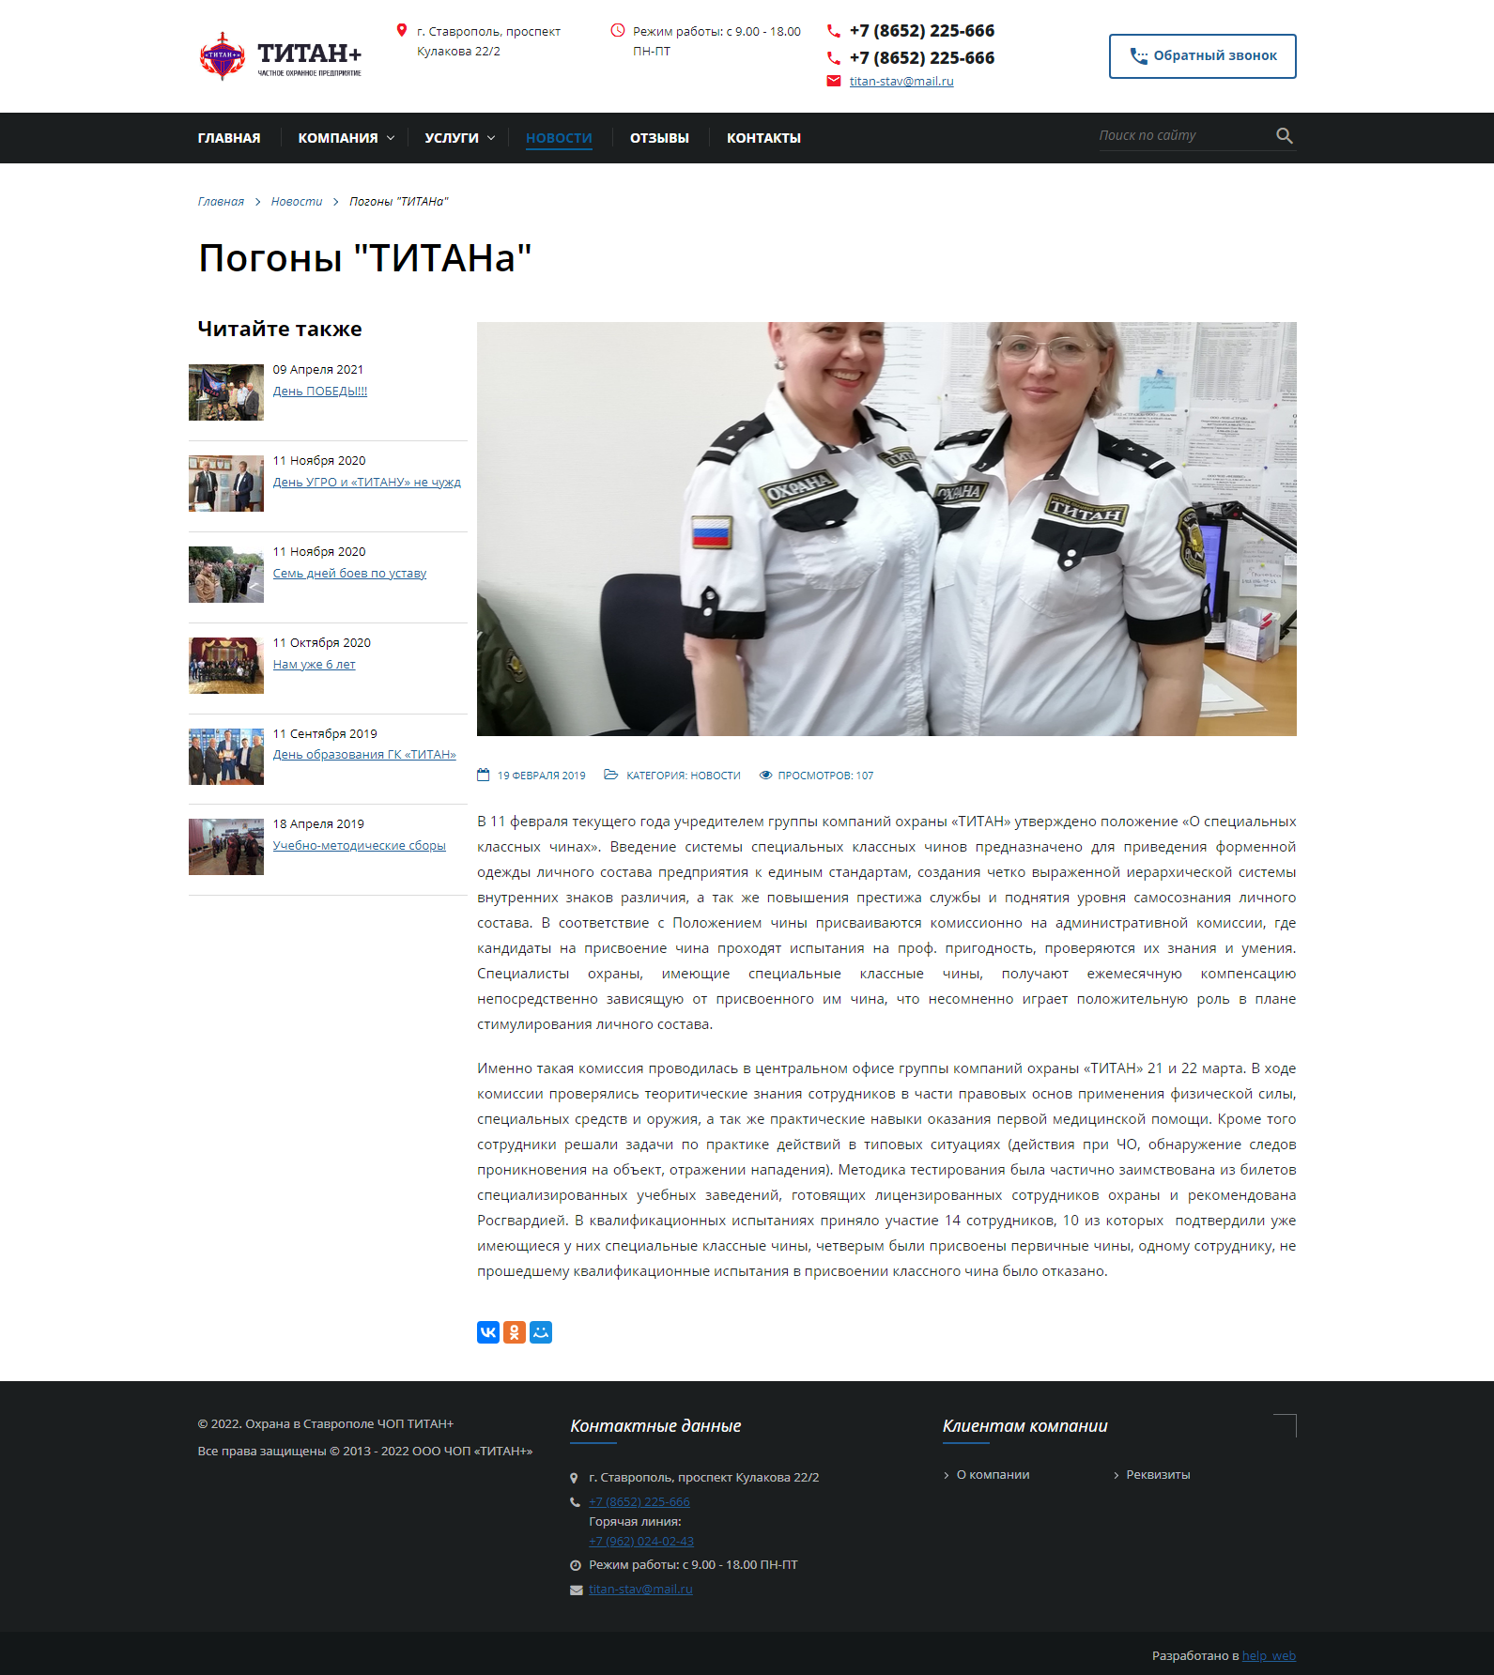Click the folder icon by Категория
The image size is (1494, 1675).
point(610,775)
